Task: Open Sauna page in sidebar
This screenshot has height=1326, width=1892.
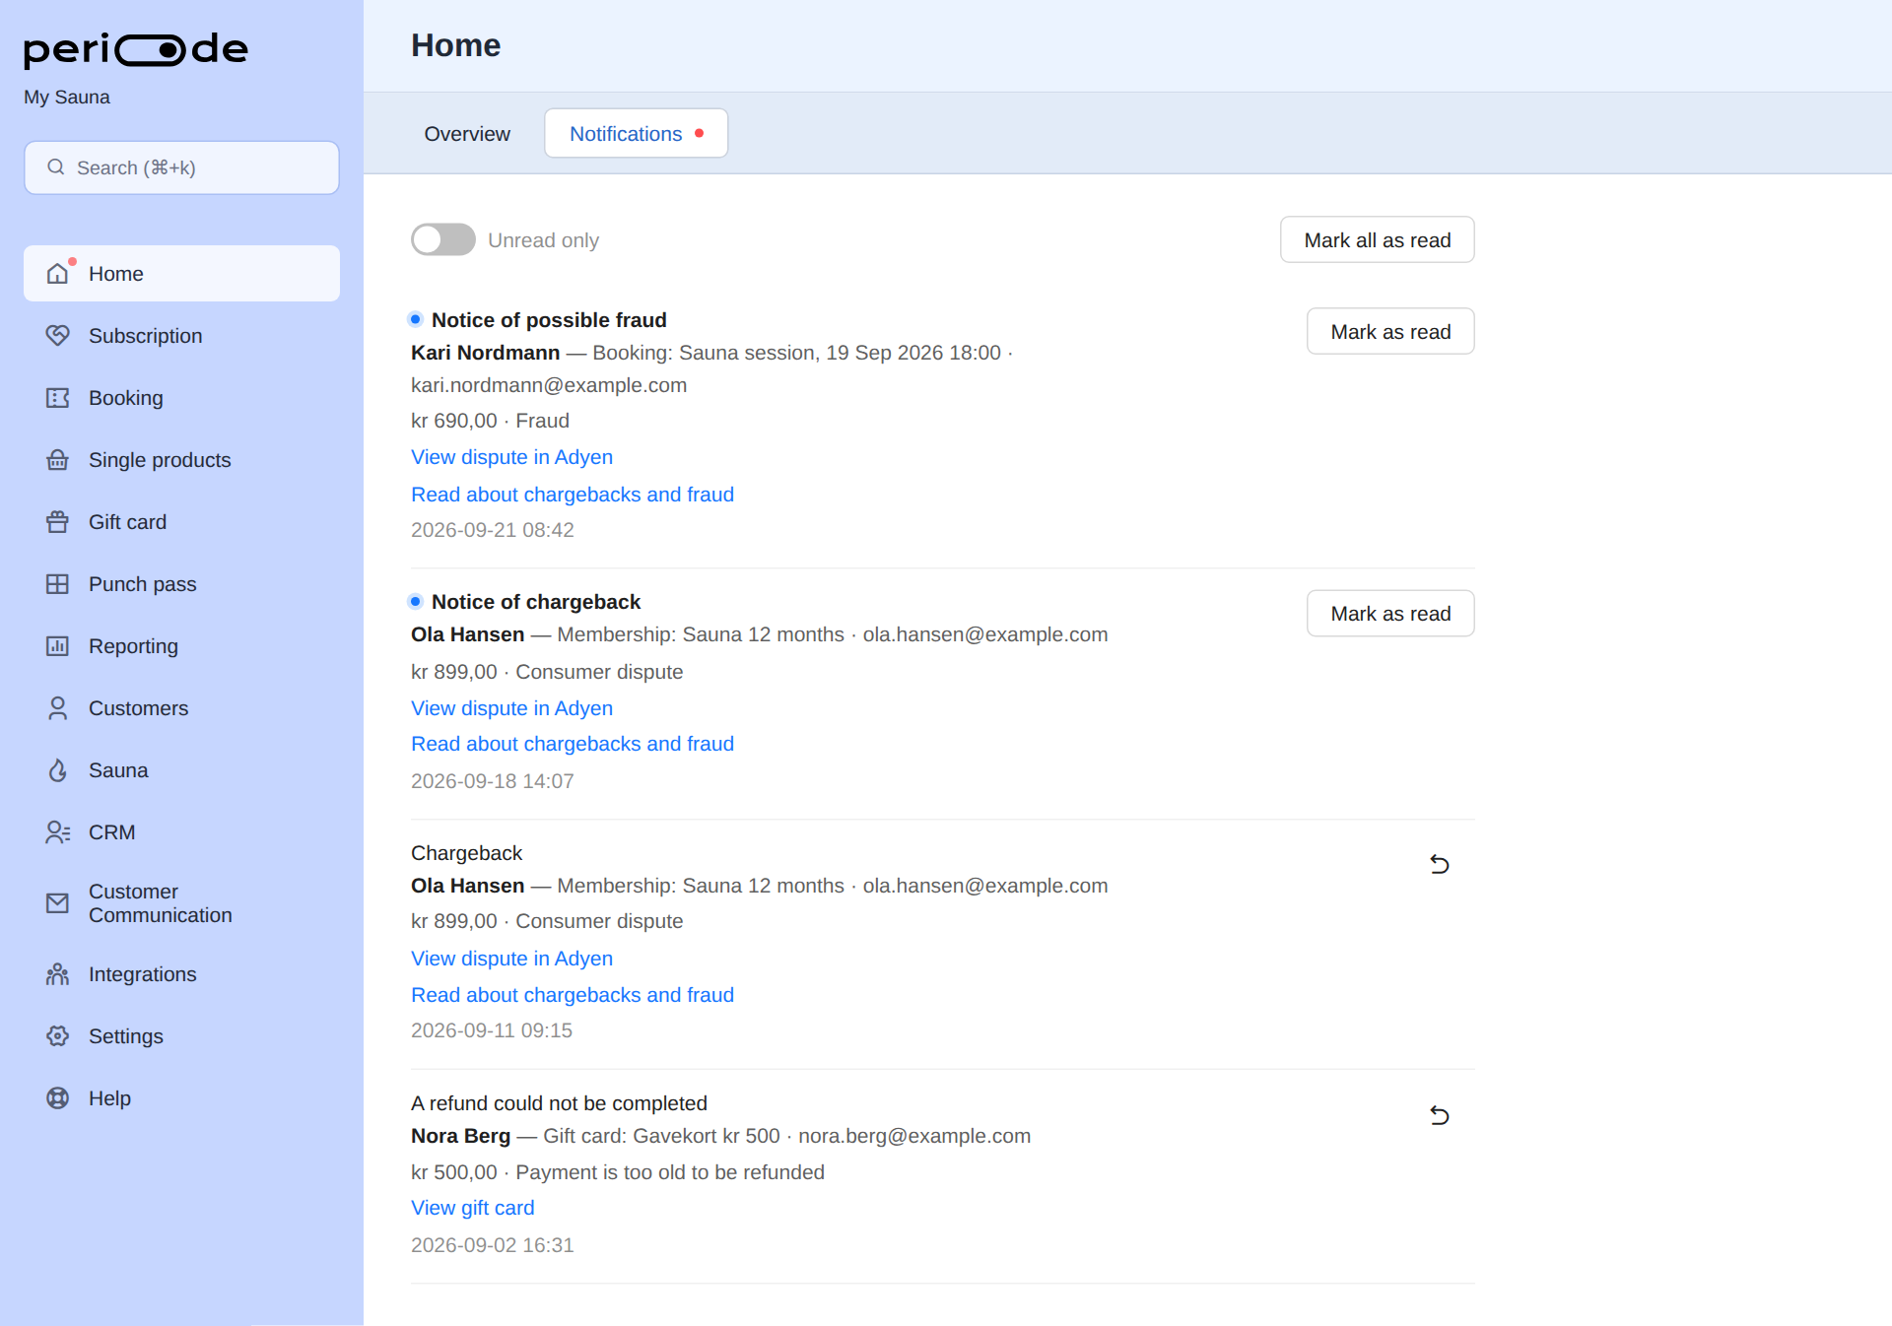Action: click(181, 770)
